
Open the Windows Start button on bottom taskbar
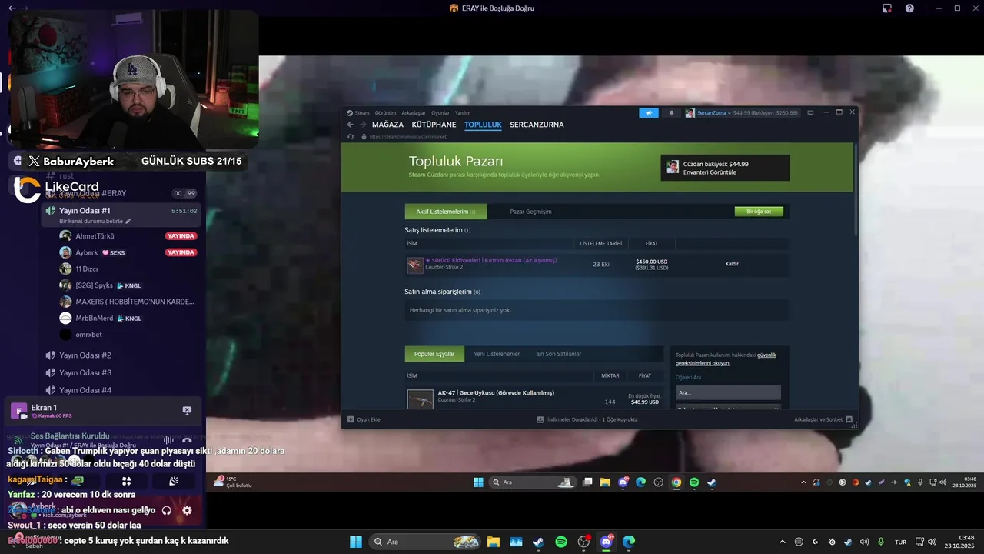(x=356, y=542)
